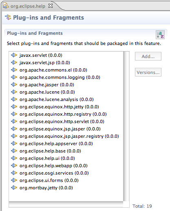Select the org.eclipse.help editor tab
The image size is (170, 211).
(x=28, y=6)
